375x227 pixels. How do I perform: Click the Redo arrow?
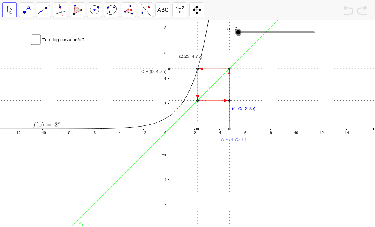point(362,11)
